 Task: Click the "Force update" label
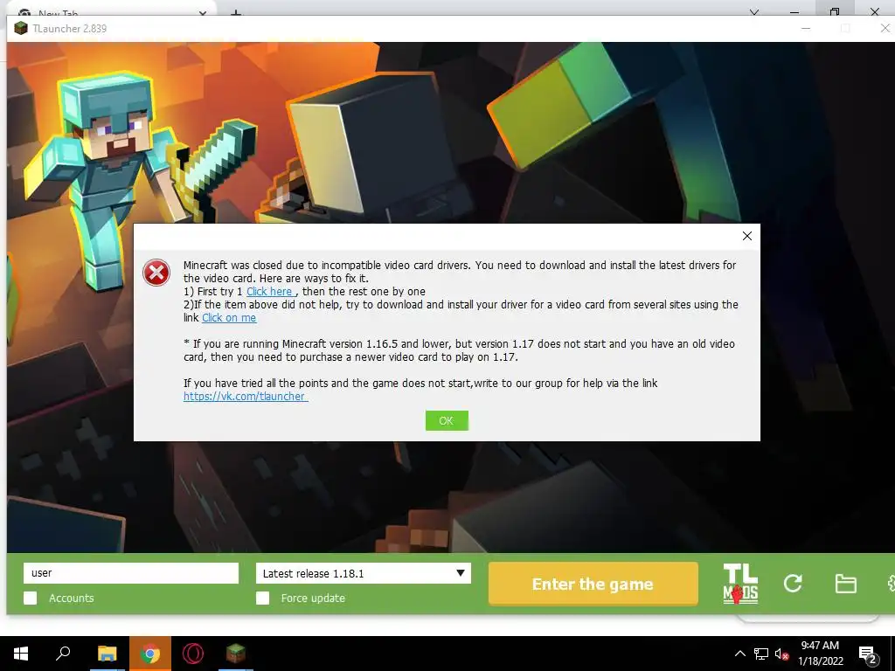pos(313,598)
